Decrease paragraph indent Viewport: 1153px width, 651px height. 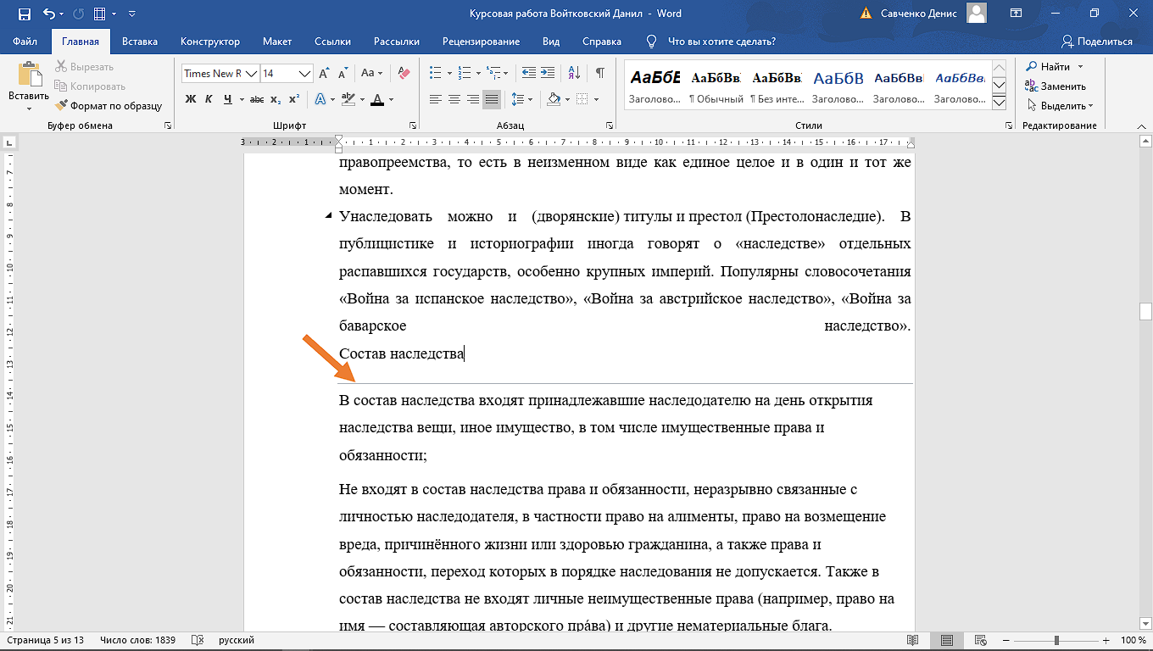point(529,73)
